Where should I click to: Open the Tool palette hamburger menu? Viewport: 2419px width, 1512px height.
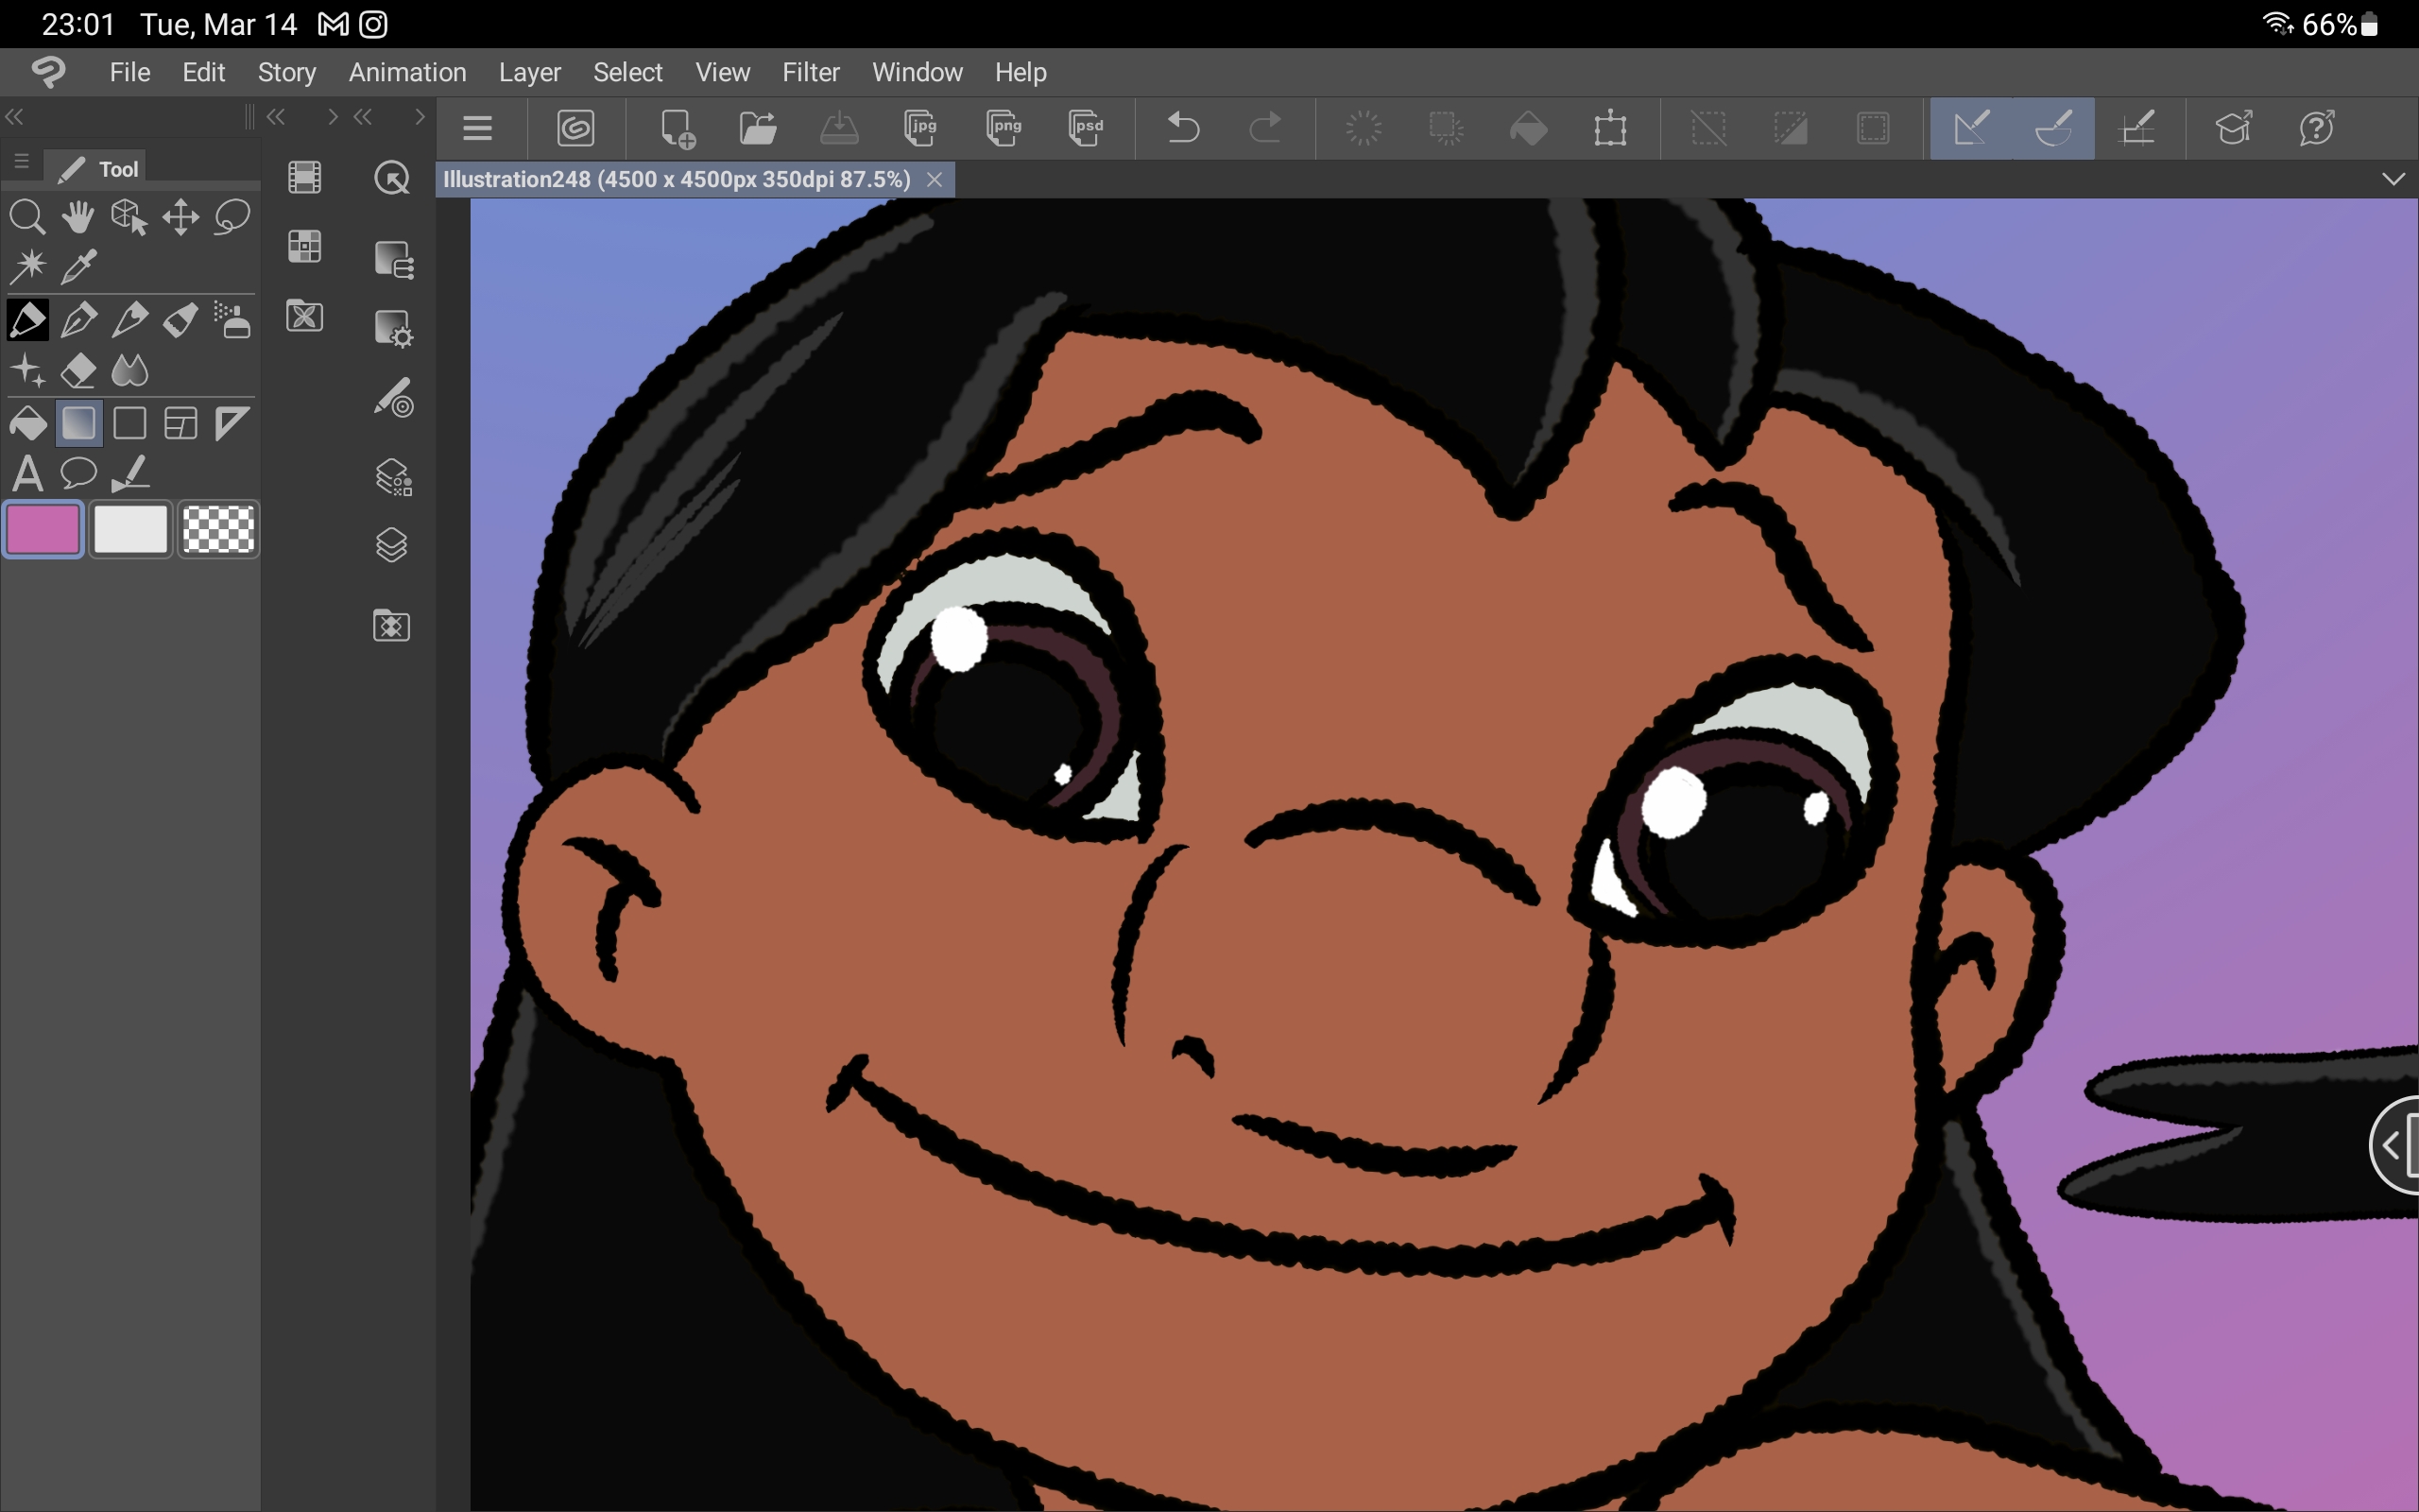(x=21, y=162)
